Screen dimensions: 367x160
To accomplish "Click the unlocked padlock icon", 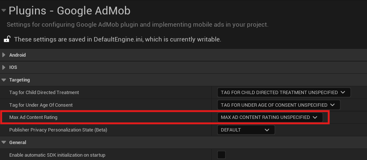I will pos(7,39).
